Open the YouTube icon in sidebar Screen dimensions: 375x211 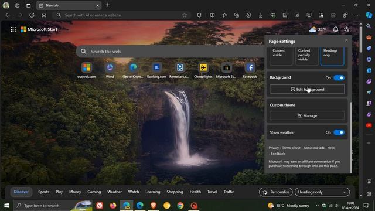click(x=369, y=125)
